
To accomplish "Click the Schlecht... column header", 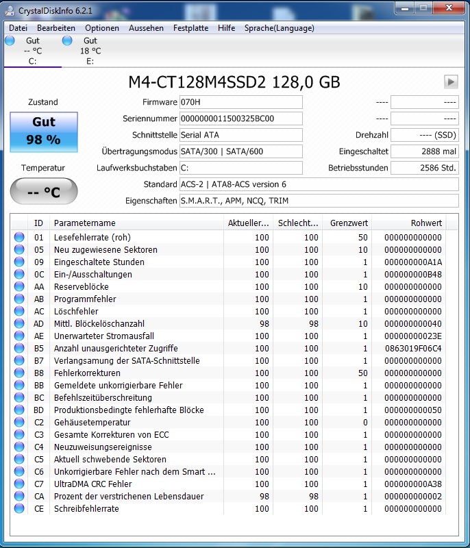I will click(298, 223).
